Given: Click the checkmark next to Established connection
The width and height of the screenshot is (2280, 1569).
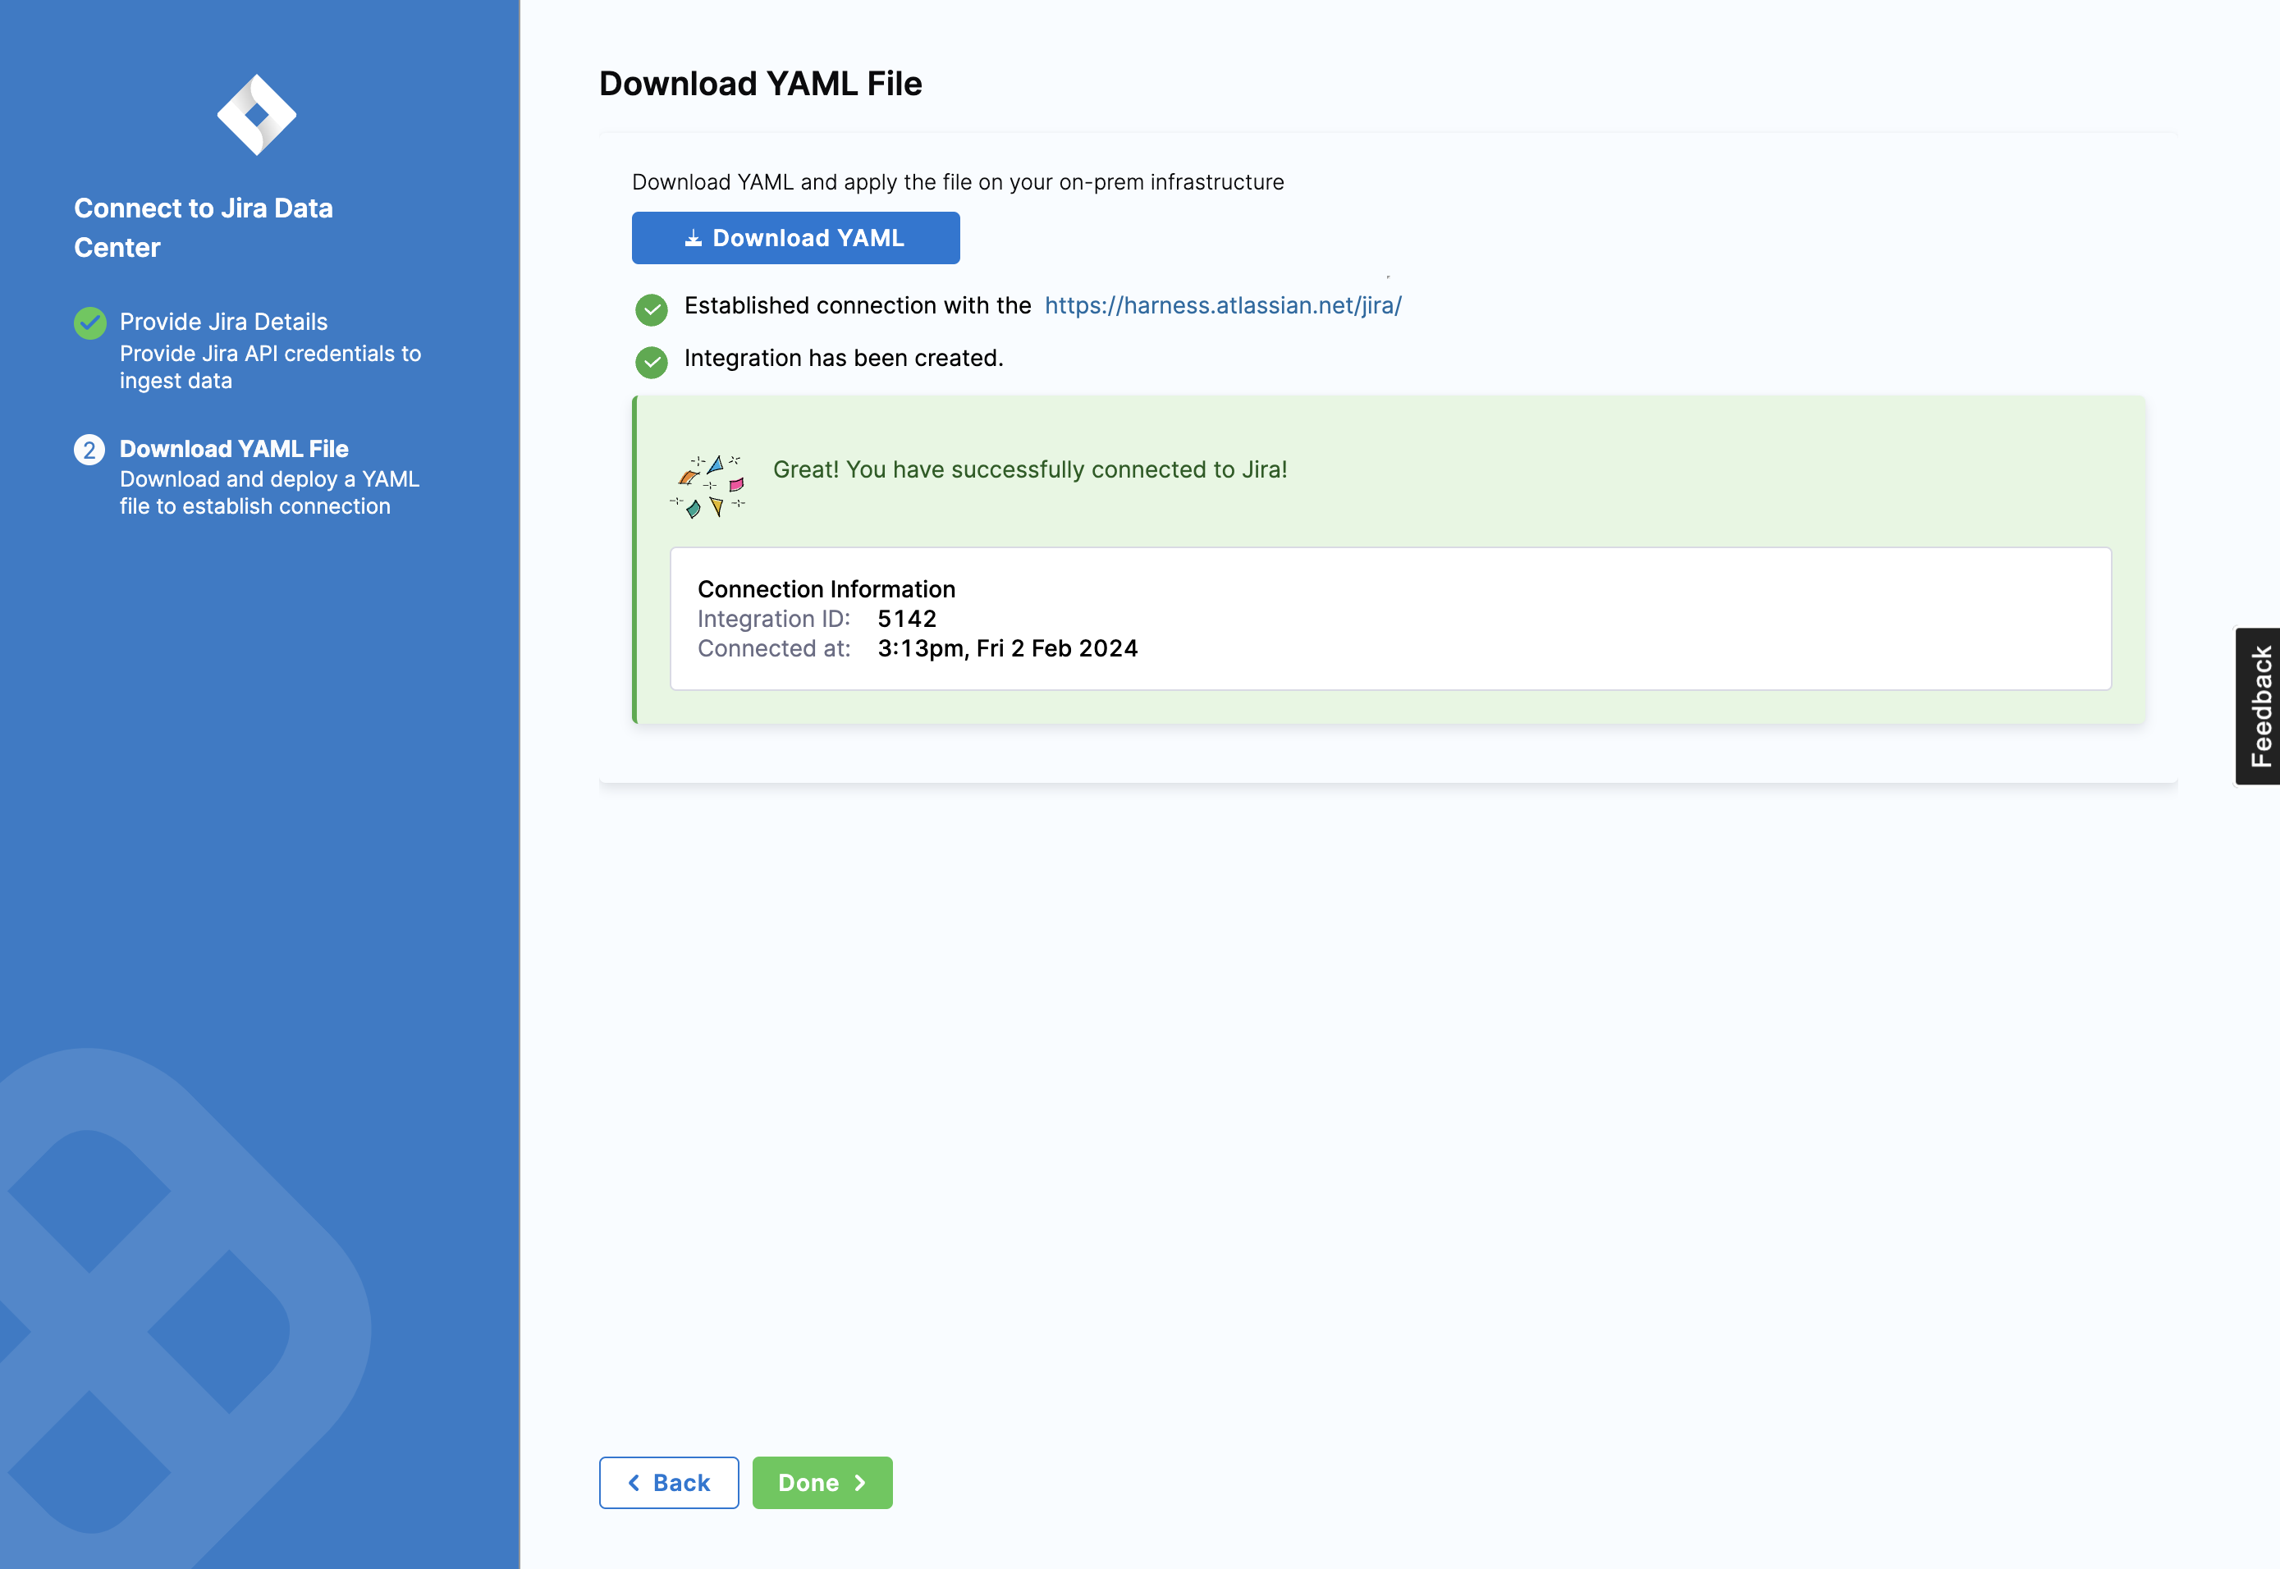Looking at the screenshot, I should [x=652, y=309].
